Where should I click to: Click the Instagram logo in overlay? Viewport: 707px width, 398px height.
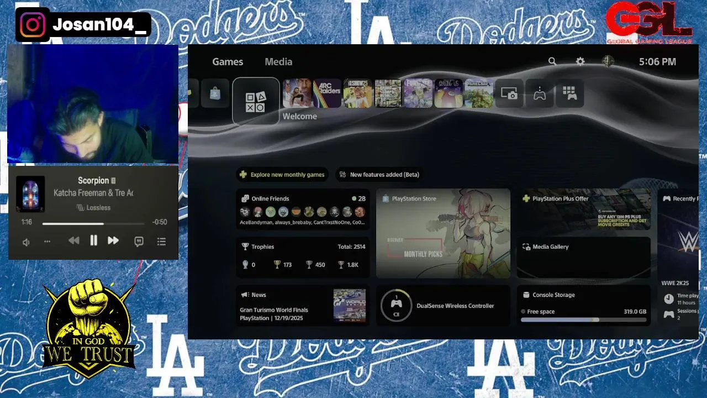click(x=33, y=25)
